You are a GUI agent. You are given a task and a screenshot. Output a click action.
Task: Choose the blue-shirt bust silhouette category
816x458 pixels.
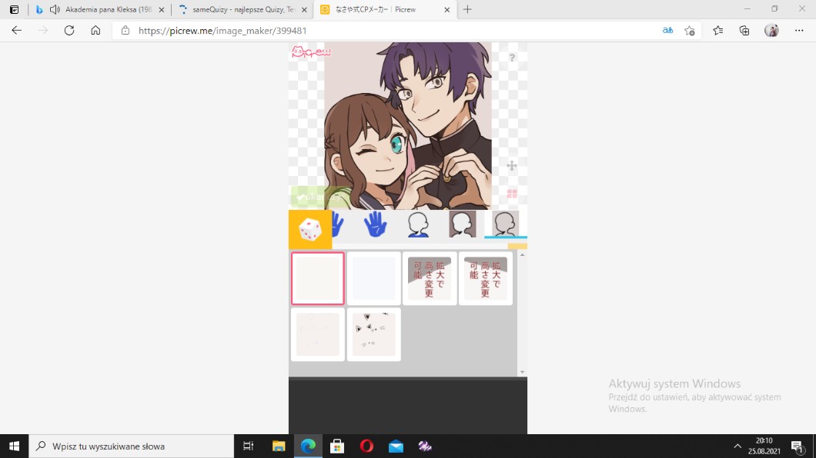coord(418,224)
